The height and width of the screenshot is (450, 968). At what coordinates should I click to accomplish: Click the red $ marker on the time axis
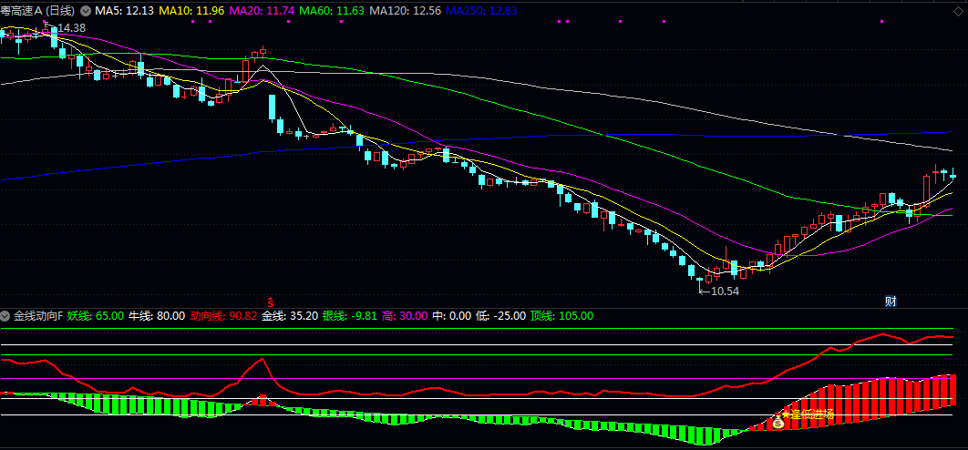point(270,301)
